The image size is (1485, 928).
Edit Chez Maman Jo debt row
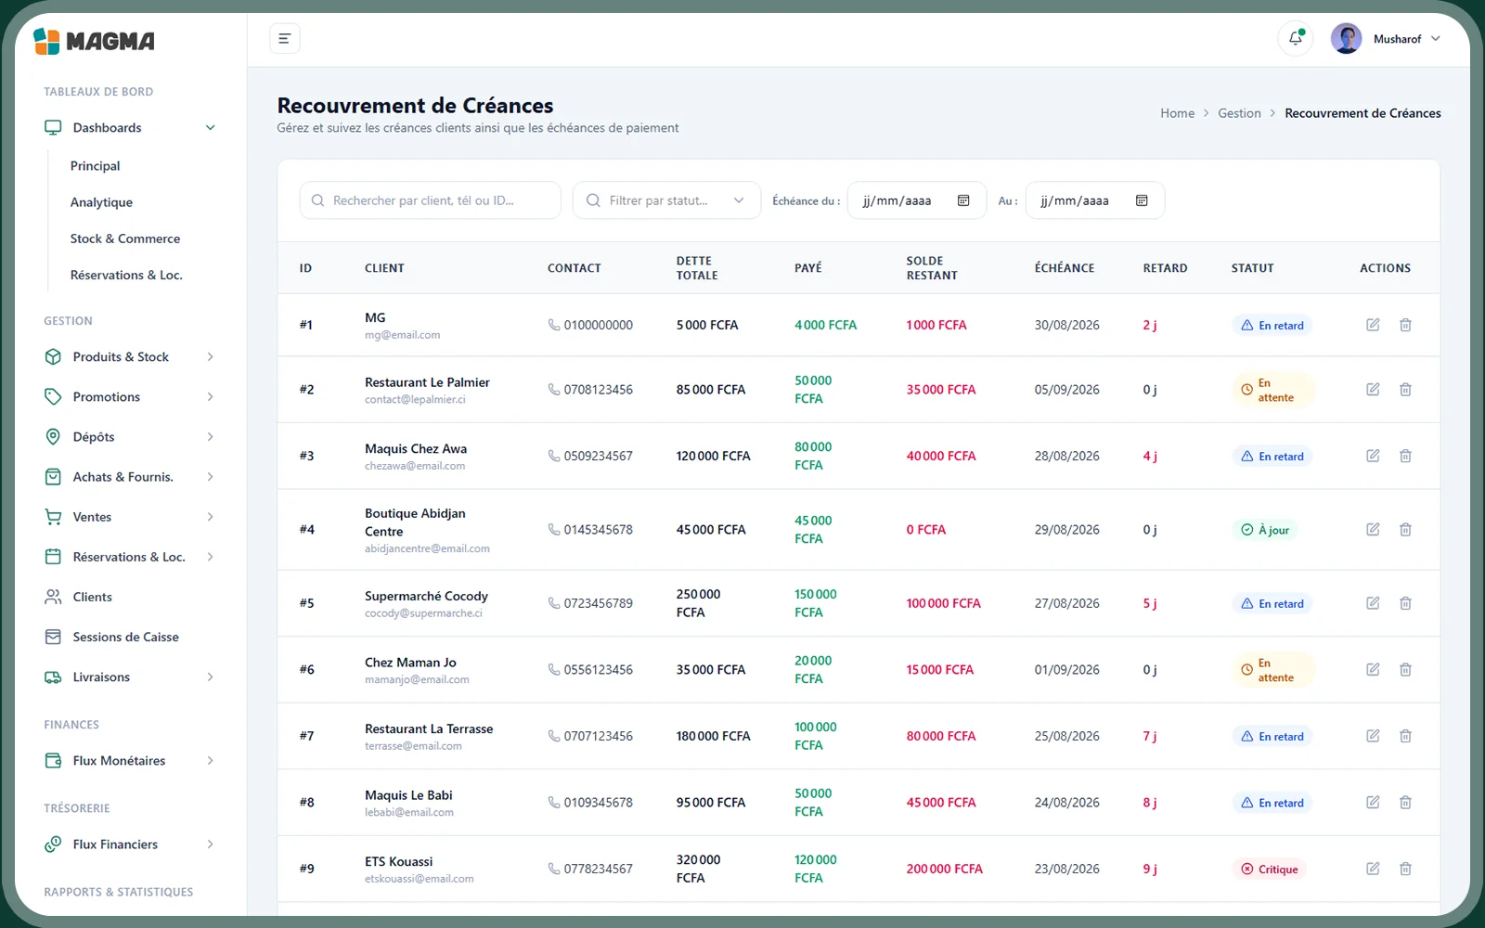[1373, 670]
